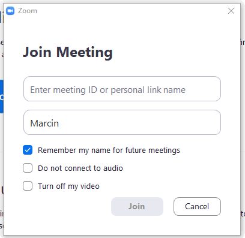Click the 'Do not connect to audio' label text
The image size is (245, 238).
click(x=80, y=168)
